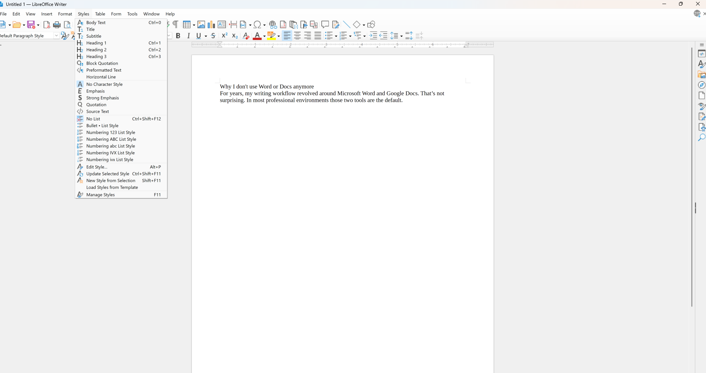The image size is (706, 373).
Task: Show draw functions icon
Action: 371,24
